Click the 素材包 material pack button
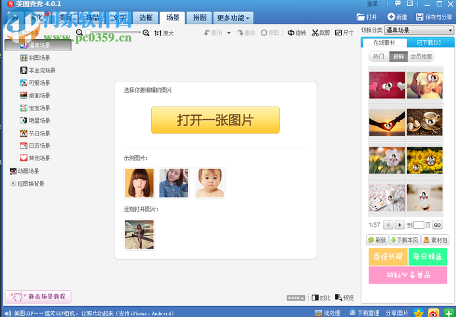 pyautogui.click(x=435, y=240)
